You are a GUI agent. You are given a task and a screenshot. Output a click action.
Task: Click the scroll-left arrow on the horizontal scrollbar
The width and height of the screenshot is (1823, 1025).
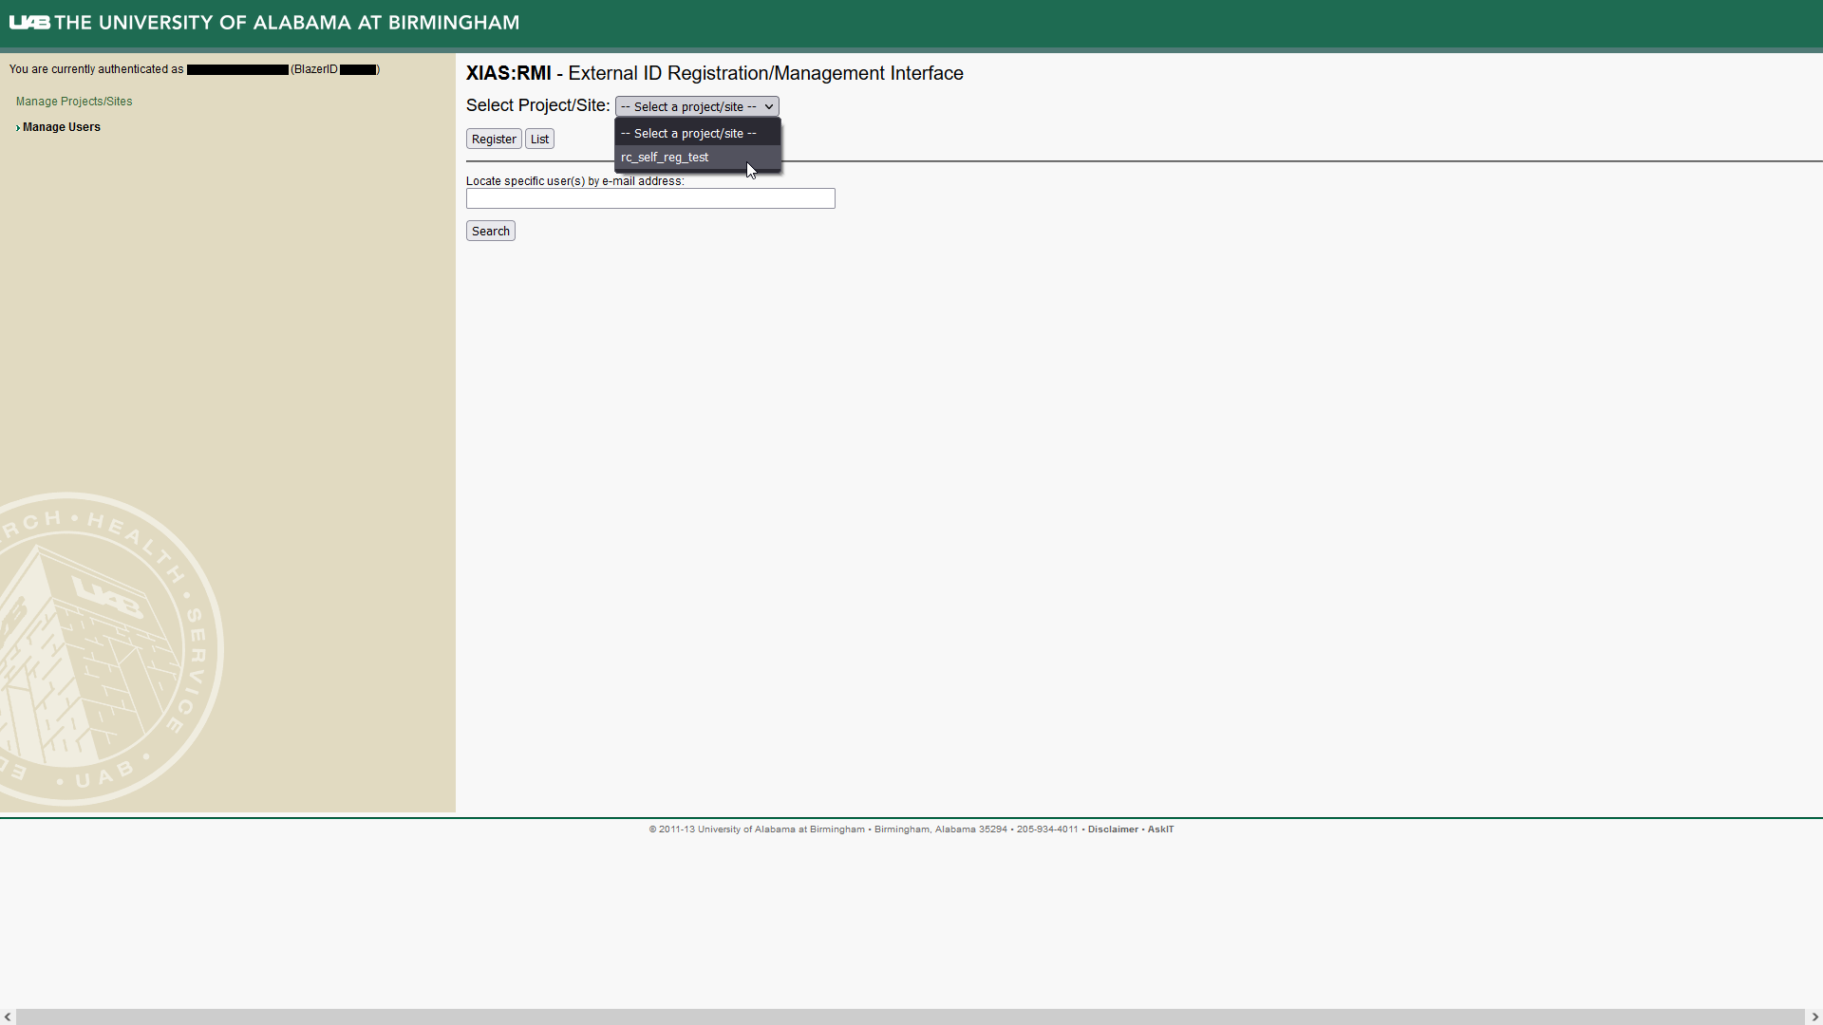8,1016
